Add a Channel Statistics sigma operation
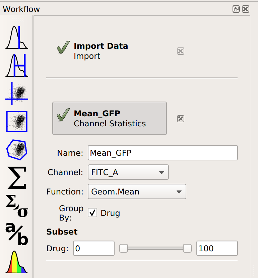 17,178
